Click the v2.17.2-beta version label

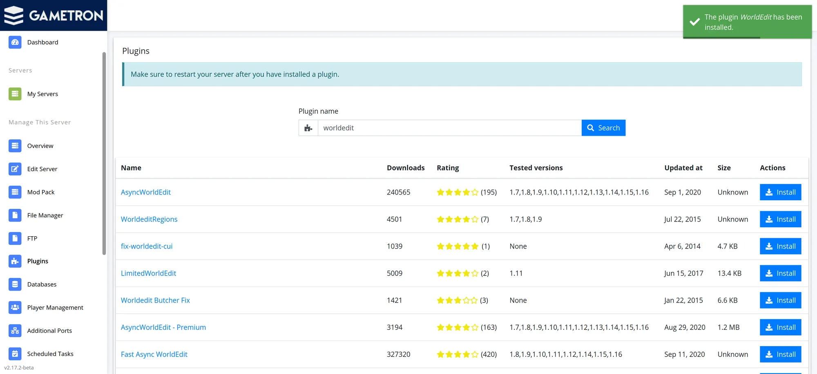(x=19, y=367)
